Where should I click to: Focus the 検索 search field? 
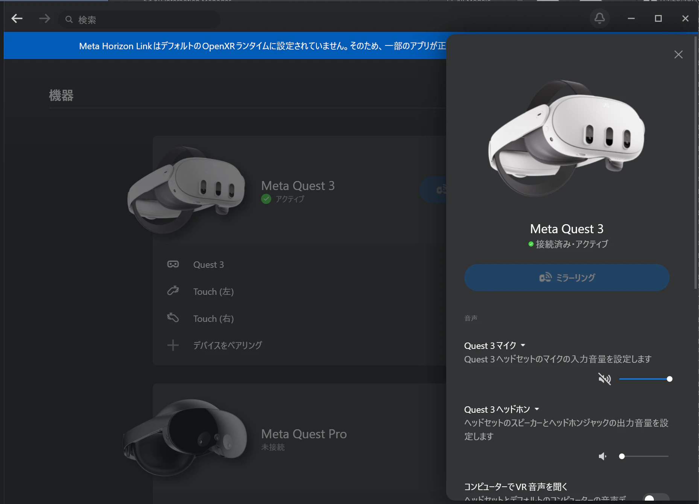[x=140, y=19]
